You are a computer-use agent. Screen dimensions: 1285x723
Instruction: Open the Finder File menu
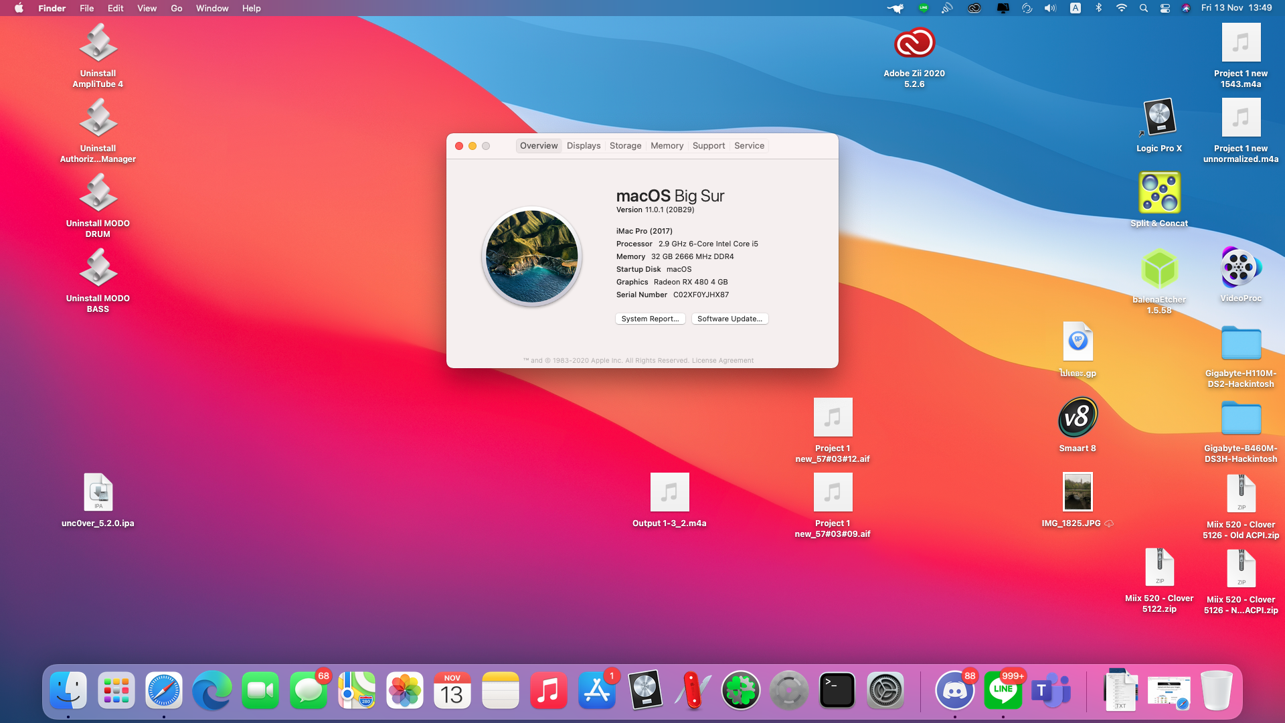(x=86, y=8)
